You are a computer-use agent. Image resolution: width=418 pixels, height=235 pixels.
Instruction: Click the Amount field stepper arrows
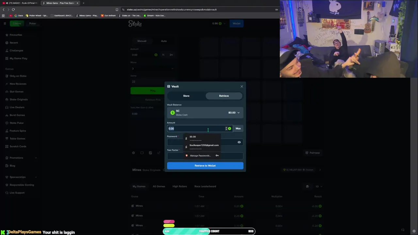click(226, 129)
